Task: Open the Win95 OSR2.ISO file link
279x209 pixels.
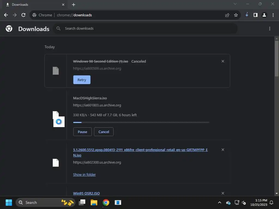Action: point(86,193)
